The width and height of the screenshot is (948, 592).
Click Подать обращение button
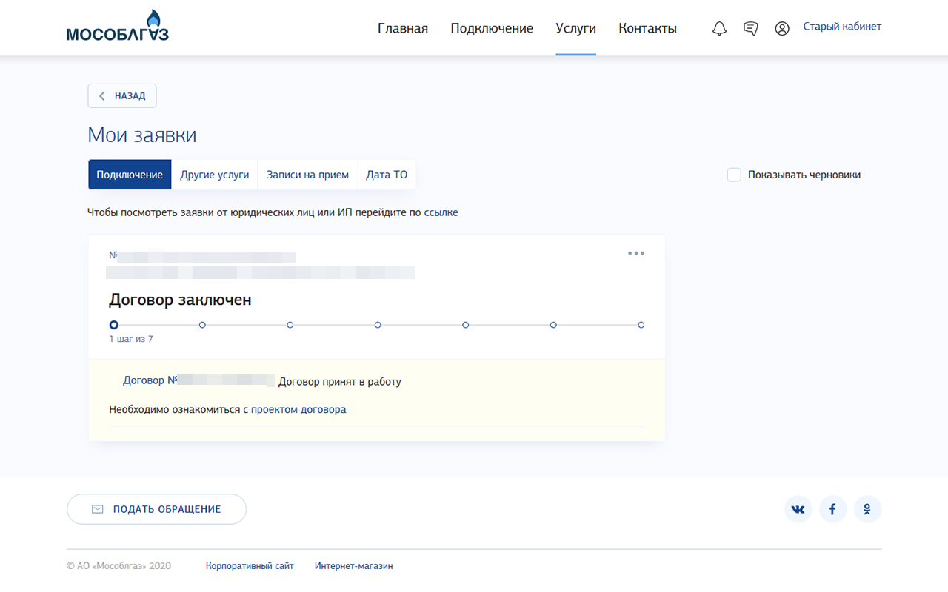[x=156, y=509]
